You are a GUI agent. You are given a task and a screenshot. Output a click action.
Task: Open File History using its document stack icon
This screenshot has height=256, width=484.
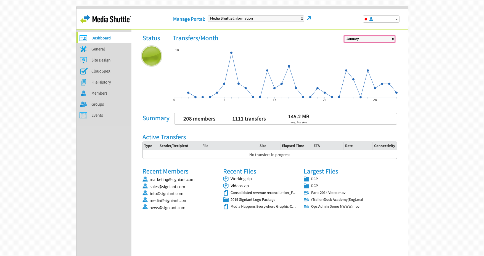83,82
